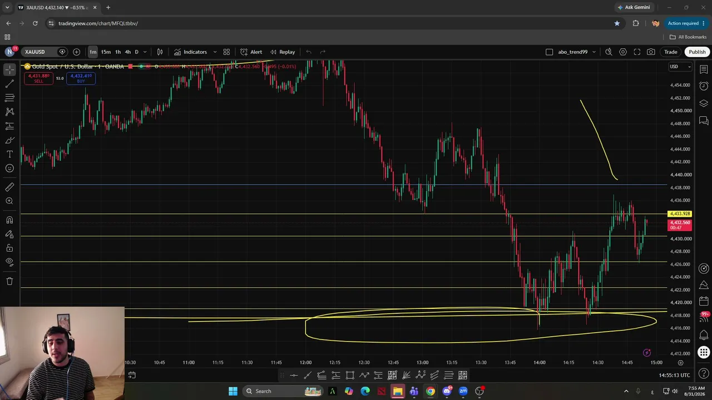Open the Trade panel

[670, 52]
